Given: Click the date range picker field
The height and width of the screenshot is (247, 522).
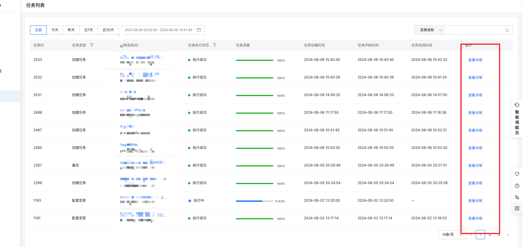Looking at the screenshot, I should click(163, 30).
